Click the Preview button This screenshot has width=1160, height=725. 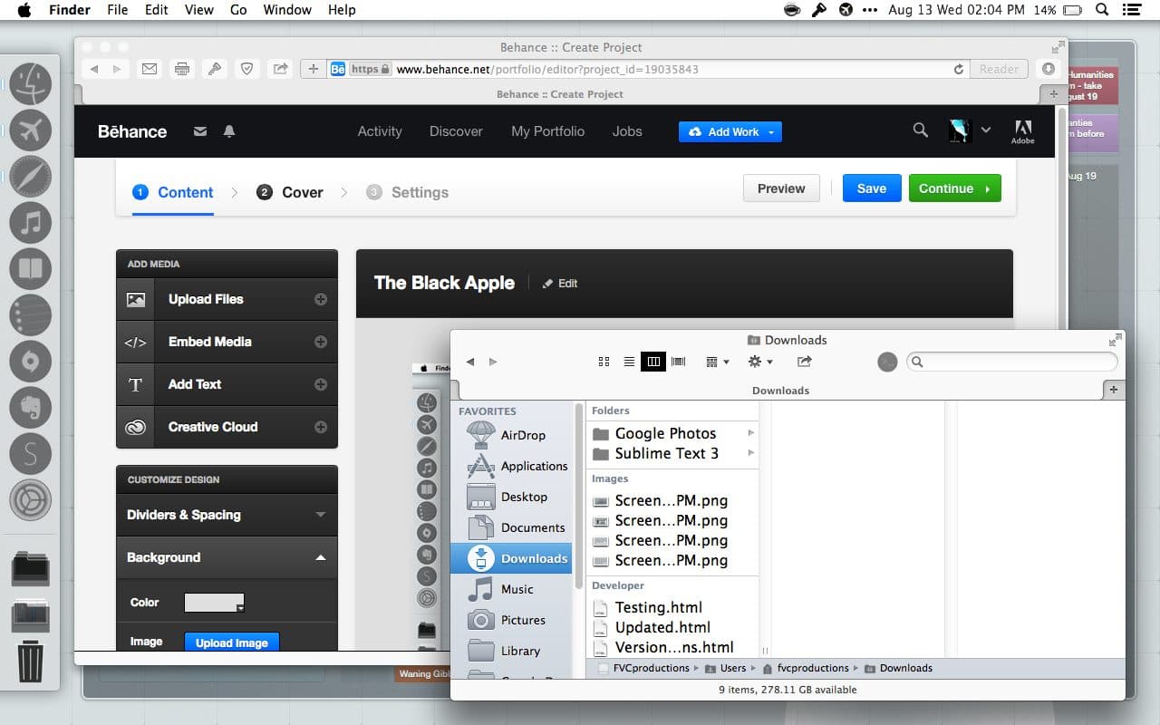781,188
